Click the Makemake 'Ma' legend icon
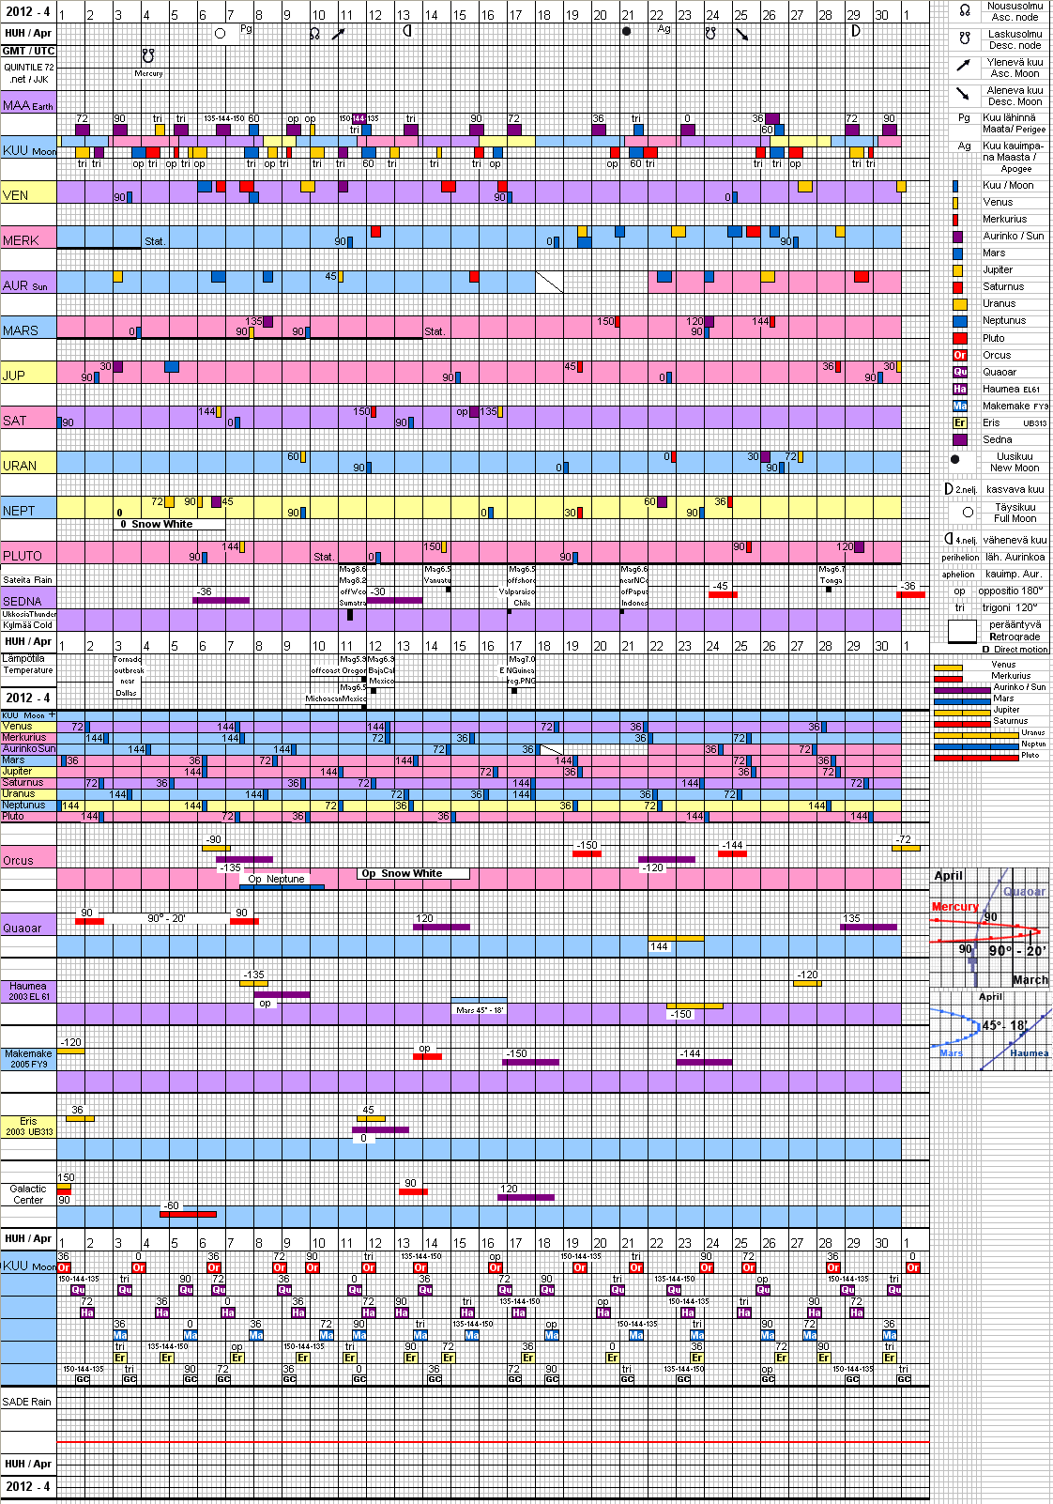 pyautogui.click(x=959, y=407)
